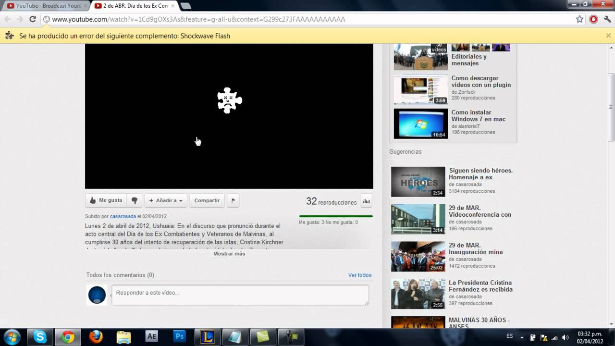Reload the page with the refresh icon
Screen dimensions: 615x346
tap(33, 19)
